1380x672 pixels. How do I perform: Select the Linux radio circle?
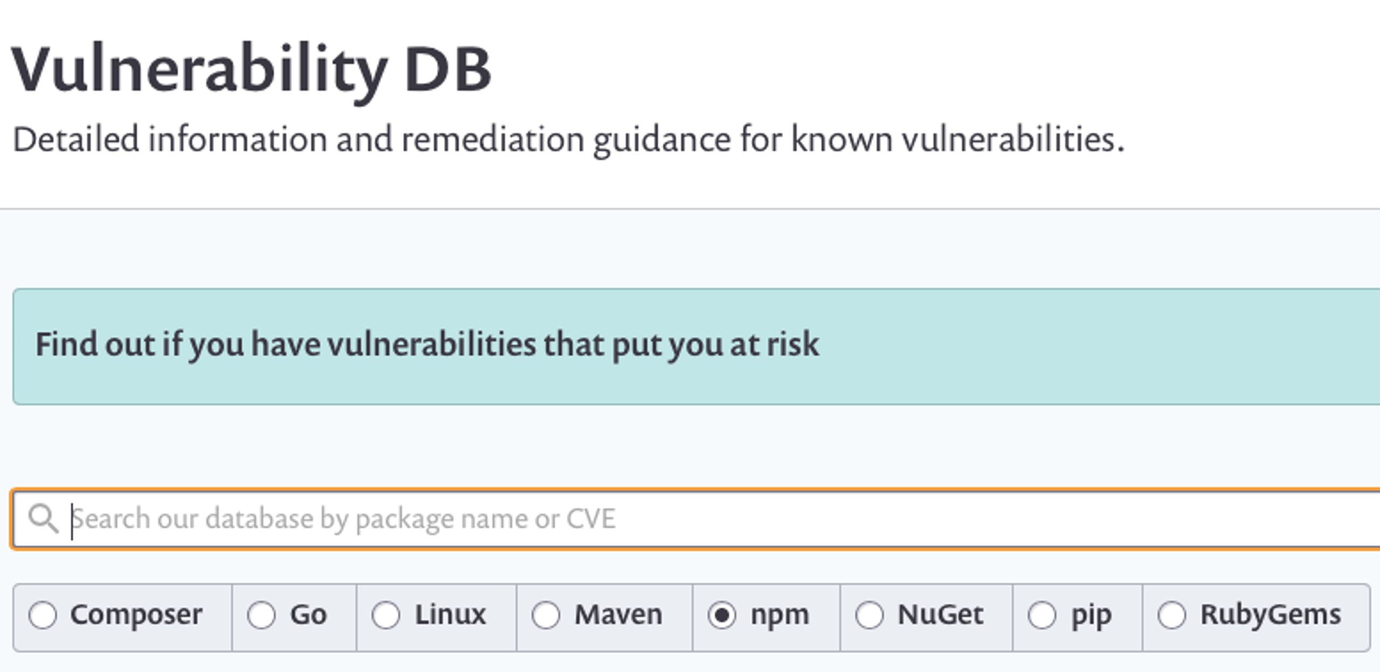point(386,615)
